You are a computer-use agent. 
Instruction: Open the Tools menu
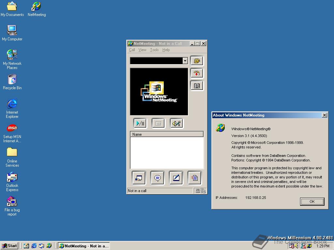[x=154, y=50]
